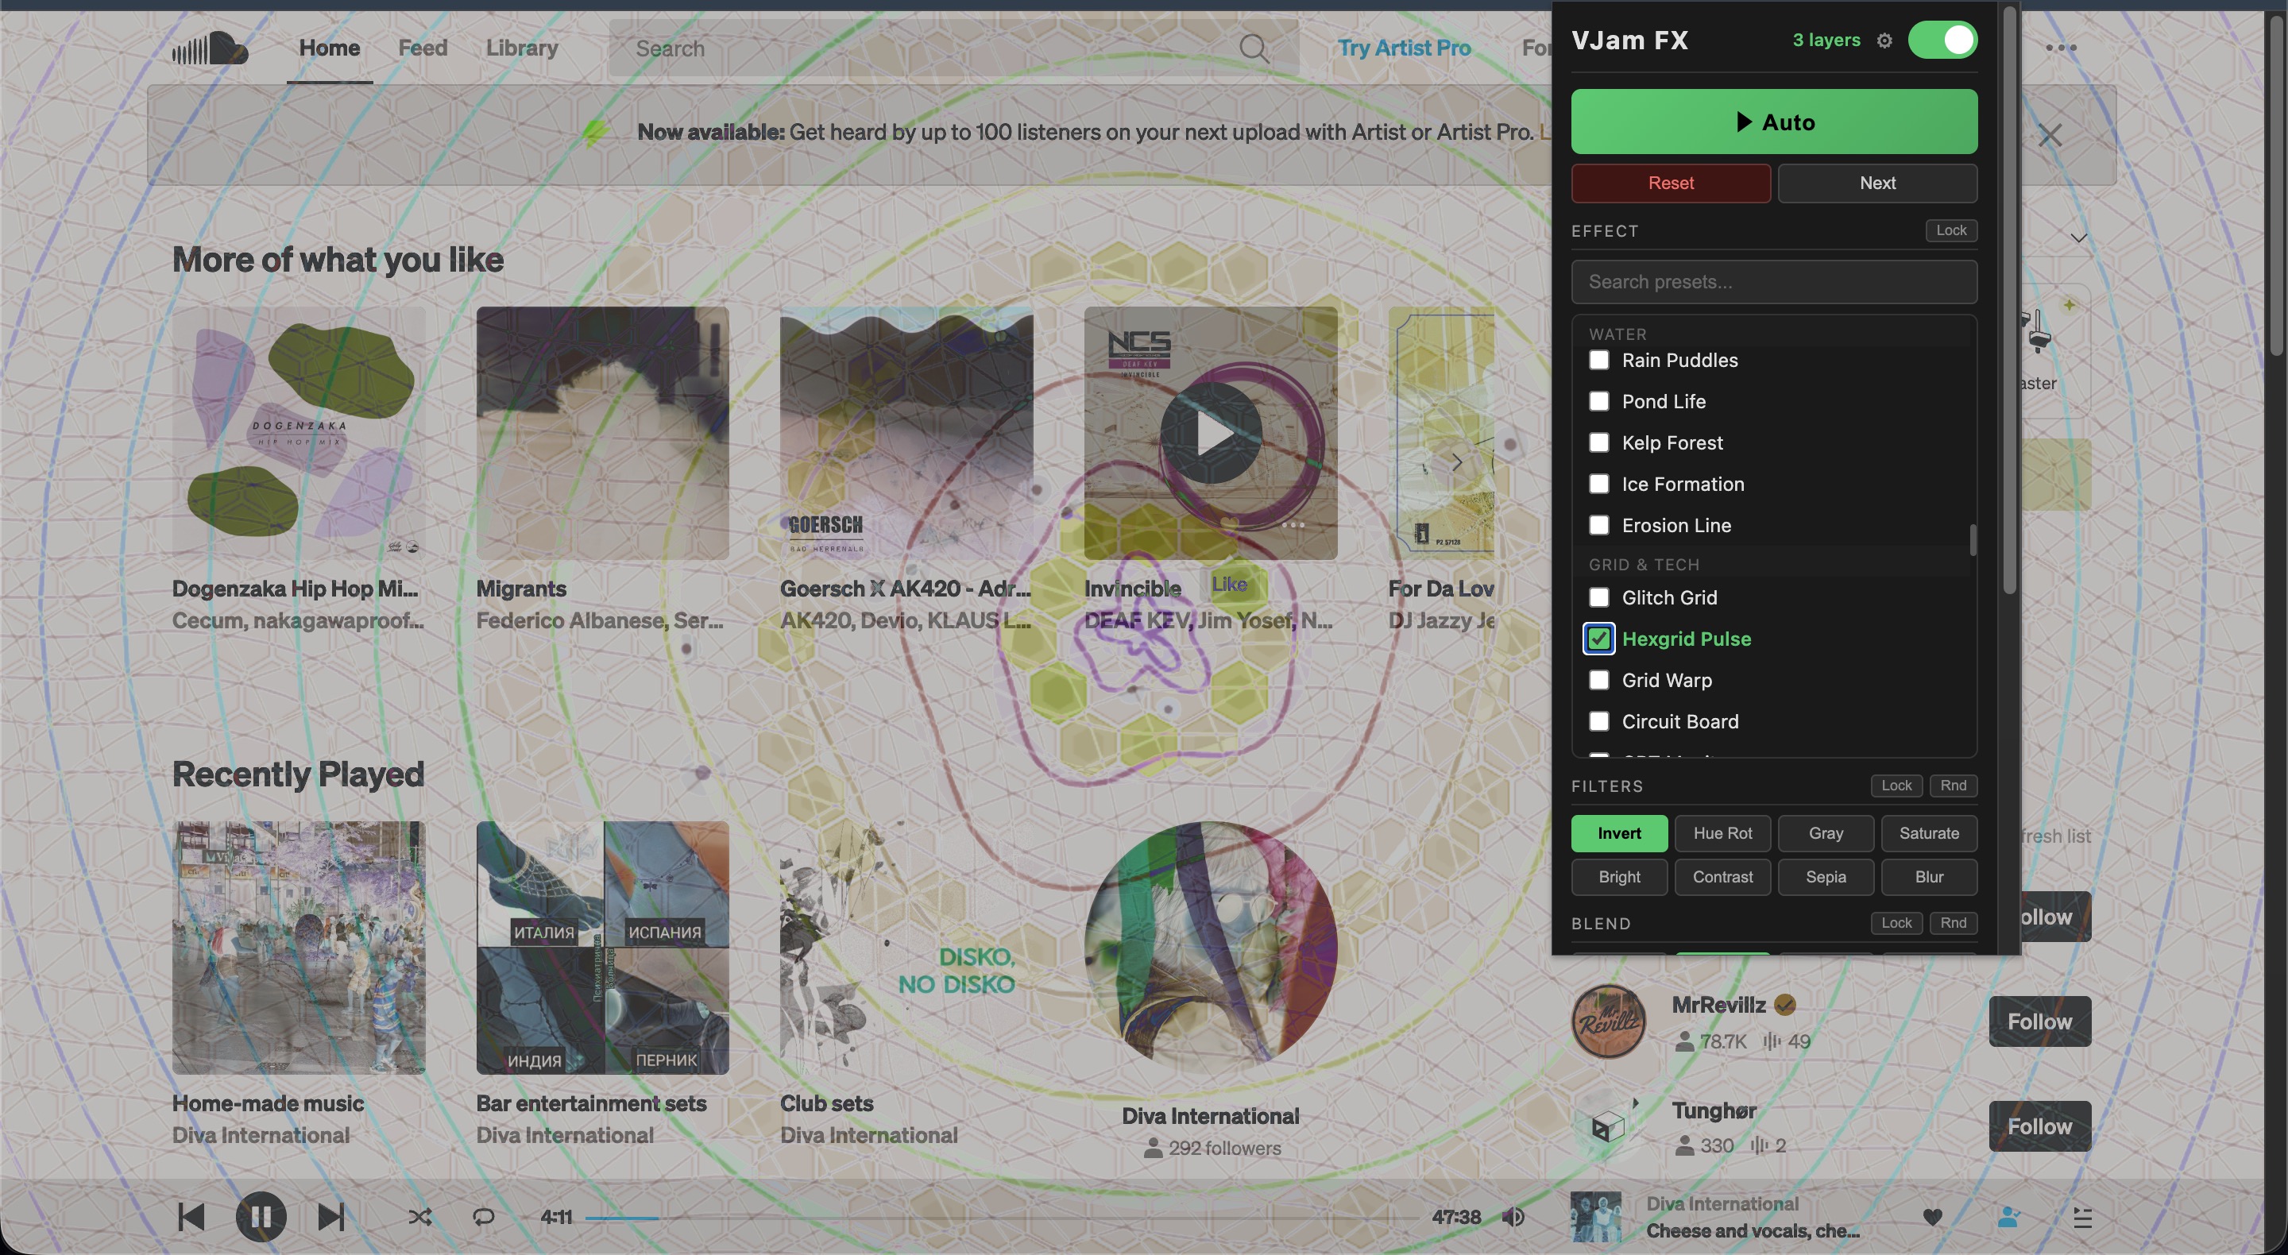This screenshot has height=1255, width=2288.
Task: Open the three-dots more menu
Action: (2061, 48)
